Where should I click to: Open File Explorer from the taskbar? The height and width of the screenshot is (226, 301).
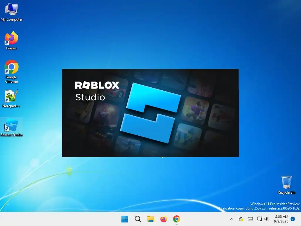(x=151, y=219)
